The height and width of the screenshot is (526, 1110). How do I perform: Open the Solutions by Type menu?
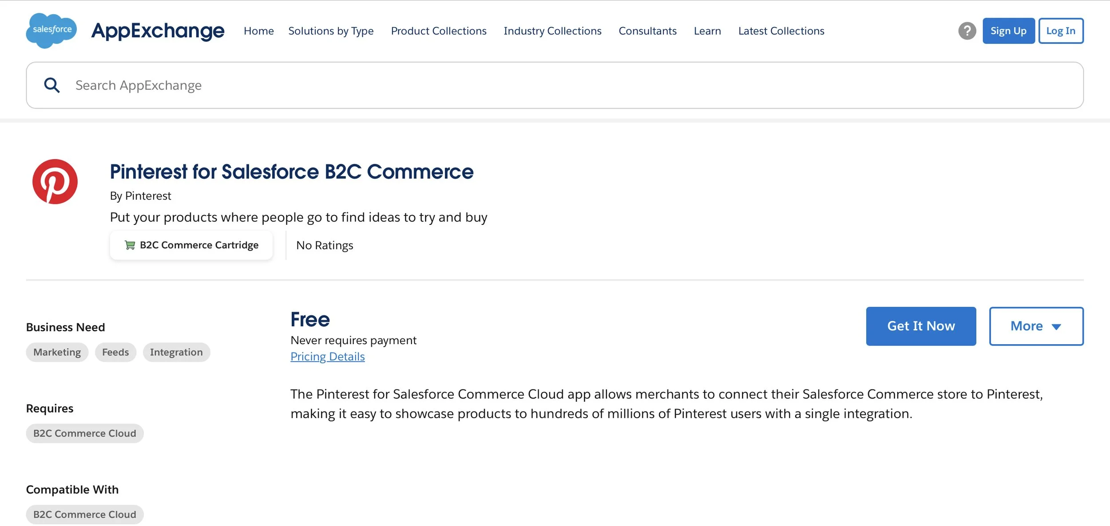(x=331, y=31)
